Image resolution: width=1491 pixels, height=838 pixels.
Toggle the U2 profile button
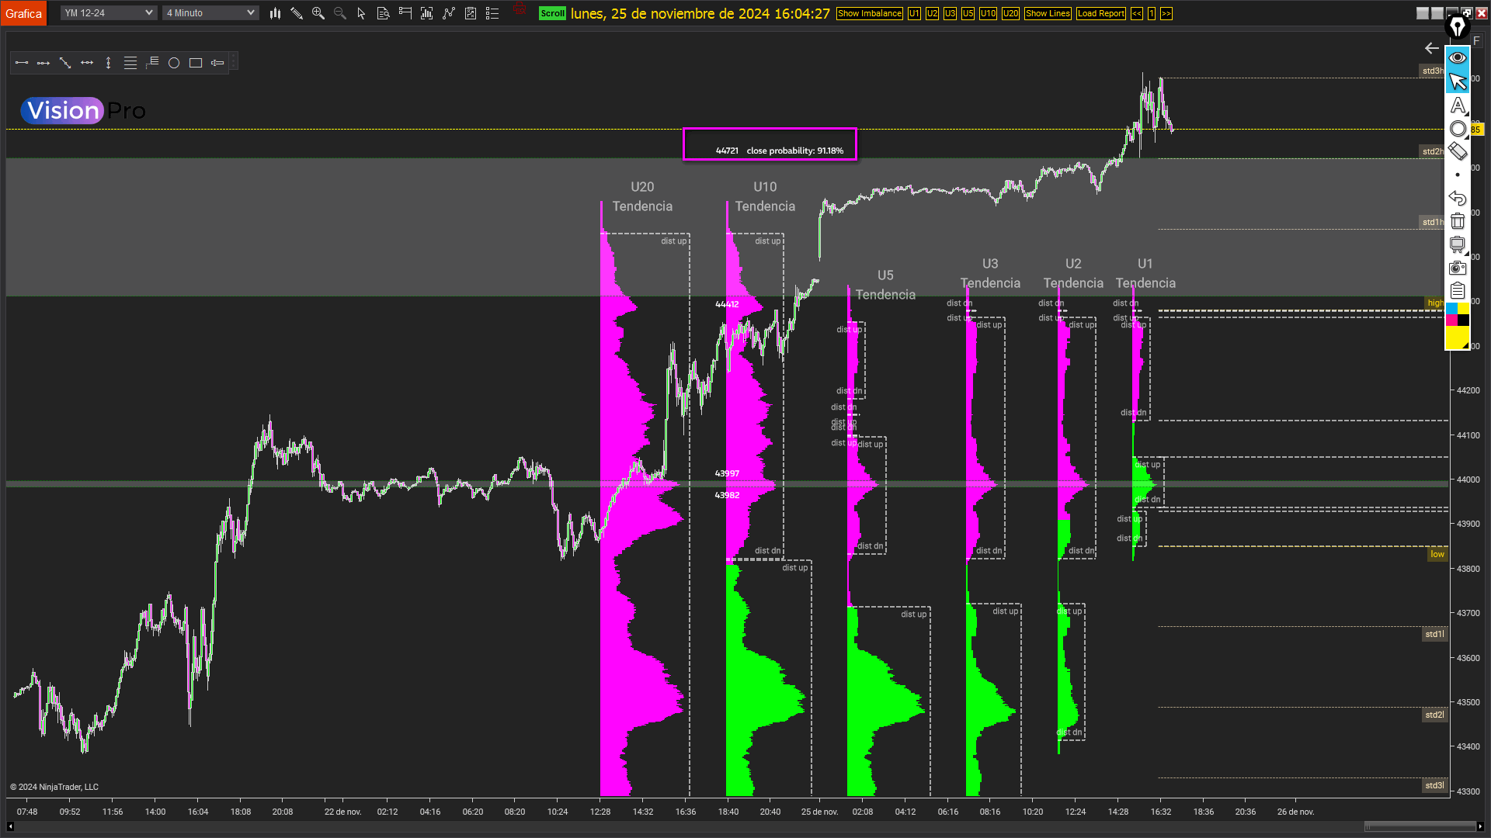[932, 13]
